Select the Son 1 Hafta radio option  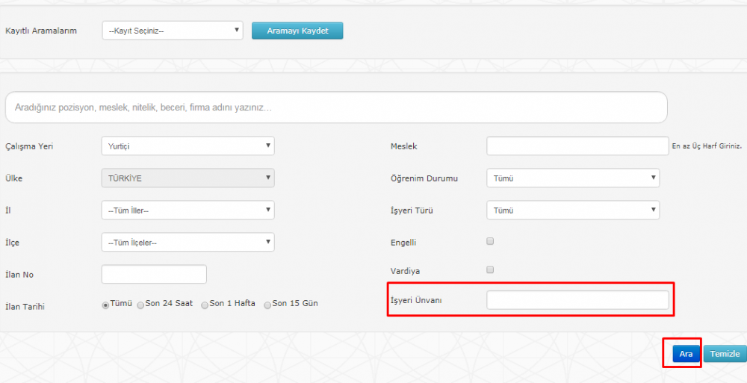pos(205,305)
